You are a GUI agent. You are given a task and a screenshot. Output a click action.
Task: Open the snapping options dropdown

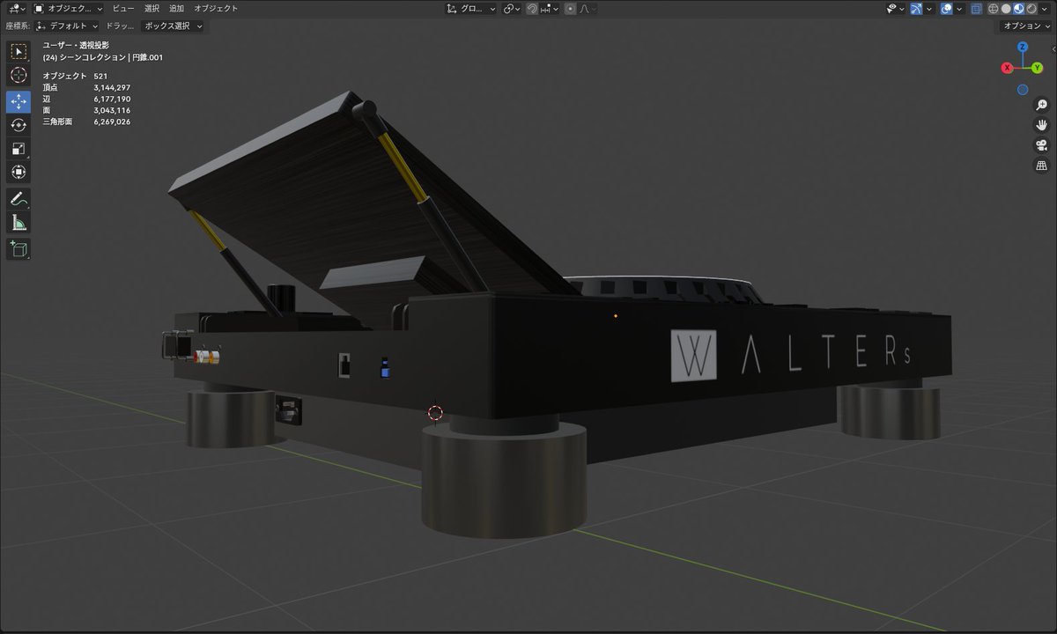tap(549, 8)
